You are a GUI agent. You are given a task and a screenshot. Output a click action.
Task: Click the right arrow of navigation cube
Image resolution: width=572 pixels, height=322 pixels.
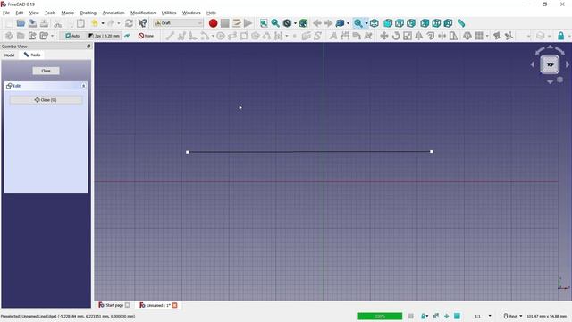pyautogui.click(x=568, y=64)
